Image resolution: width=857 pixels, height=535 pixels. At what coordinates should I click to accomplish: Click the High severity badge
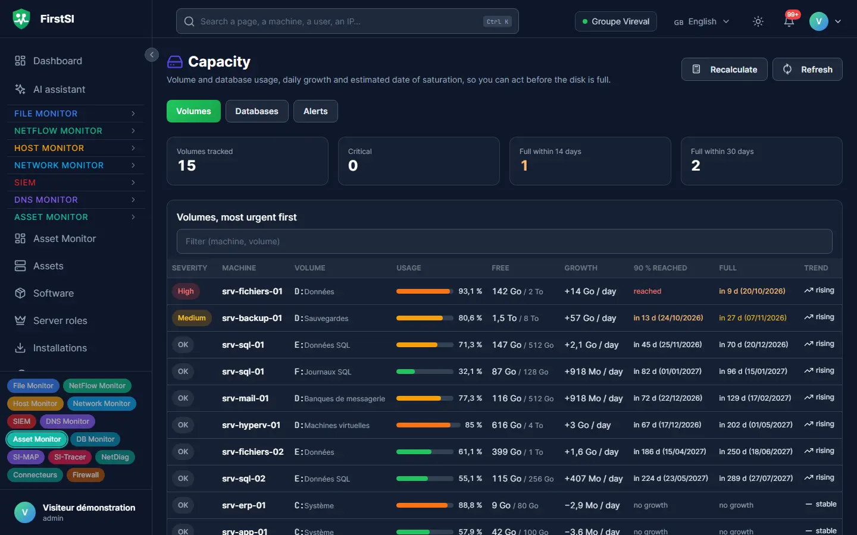[x=186, y=291]
